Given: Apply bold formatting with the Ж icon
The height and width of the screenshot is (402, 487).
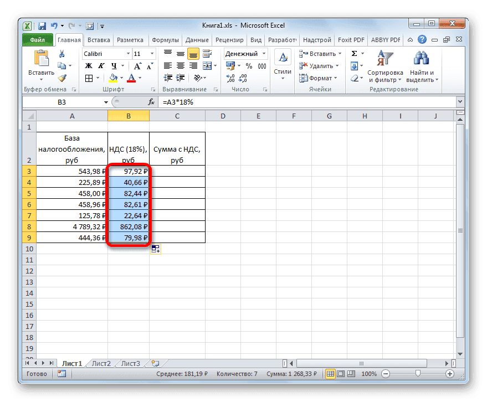Looking at the screenshot, I should [88, 65].
